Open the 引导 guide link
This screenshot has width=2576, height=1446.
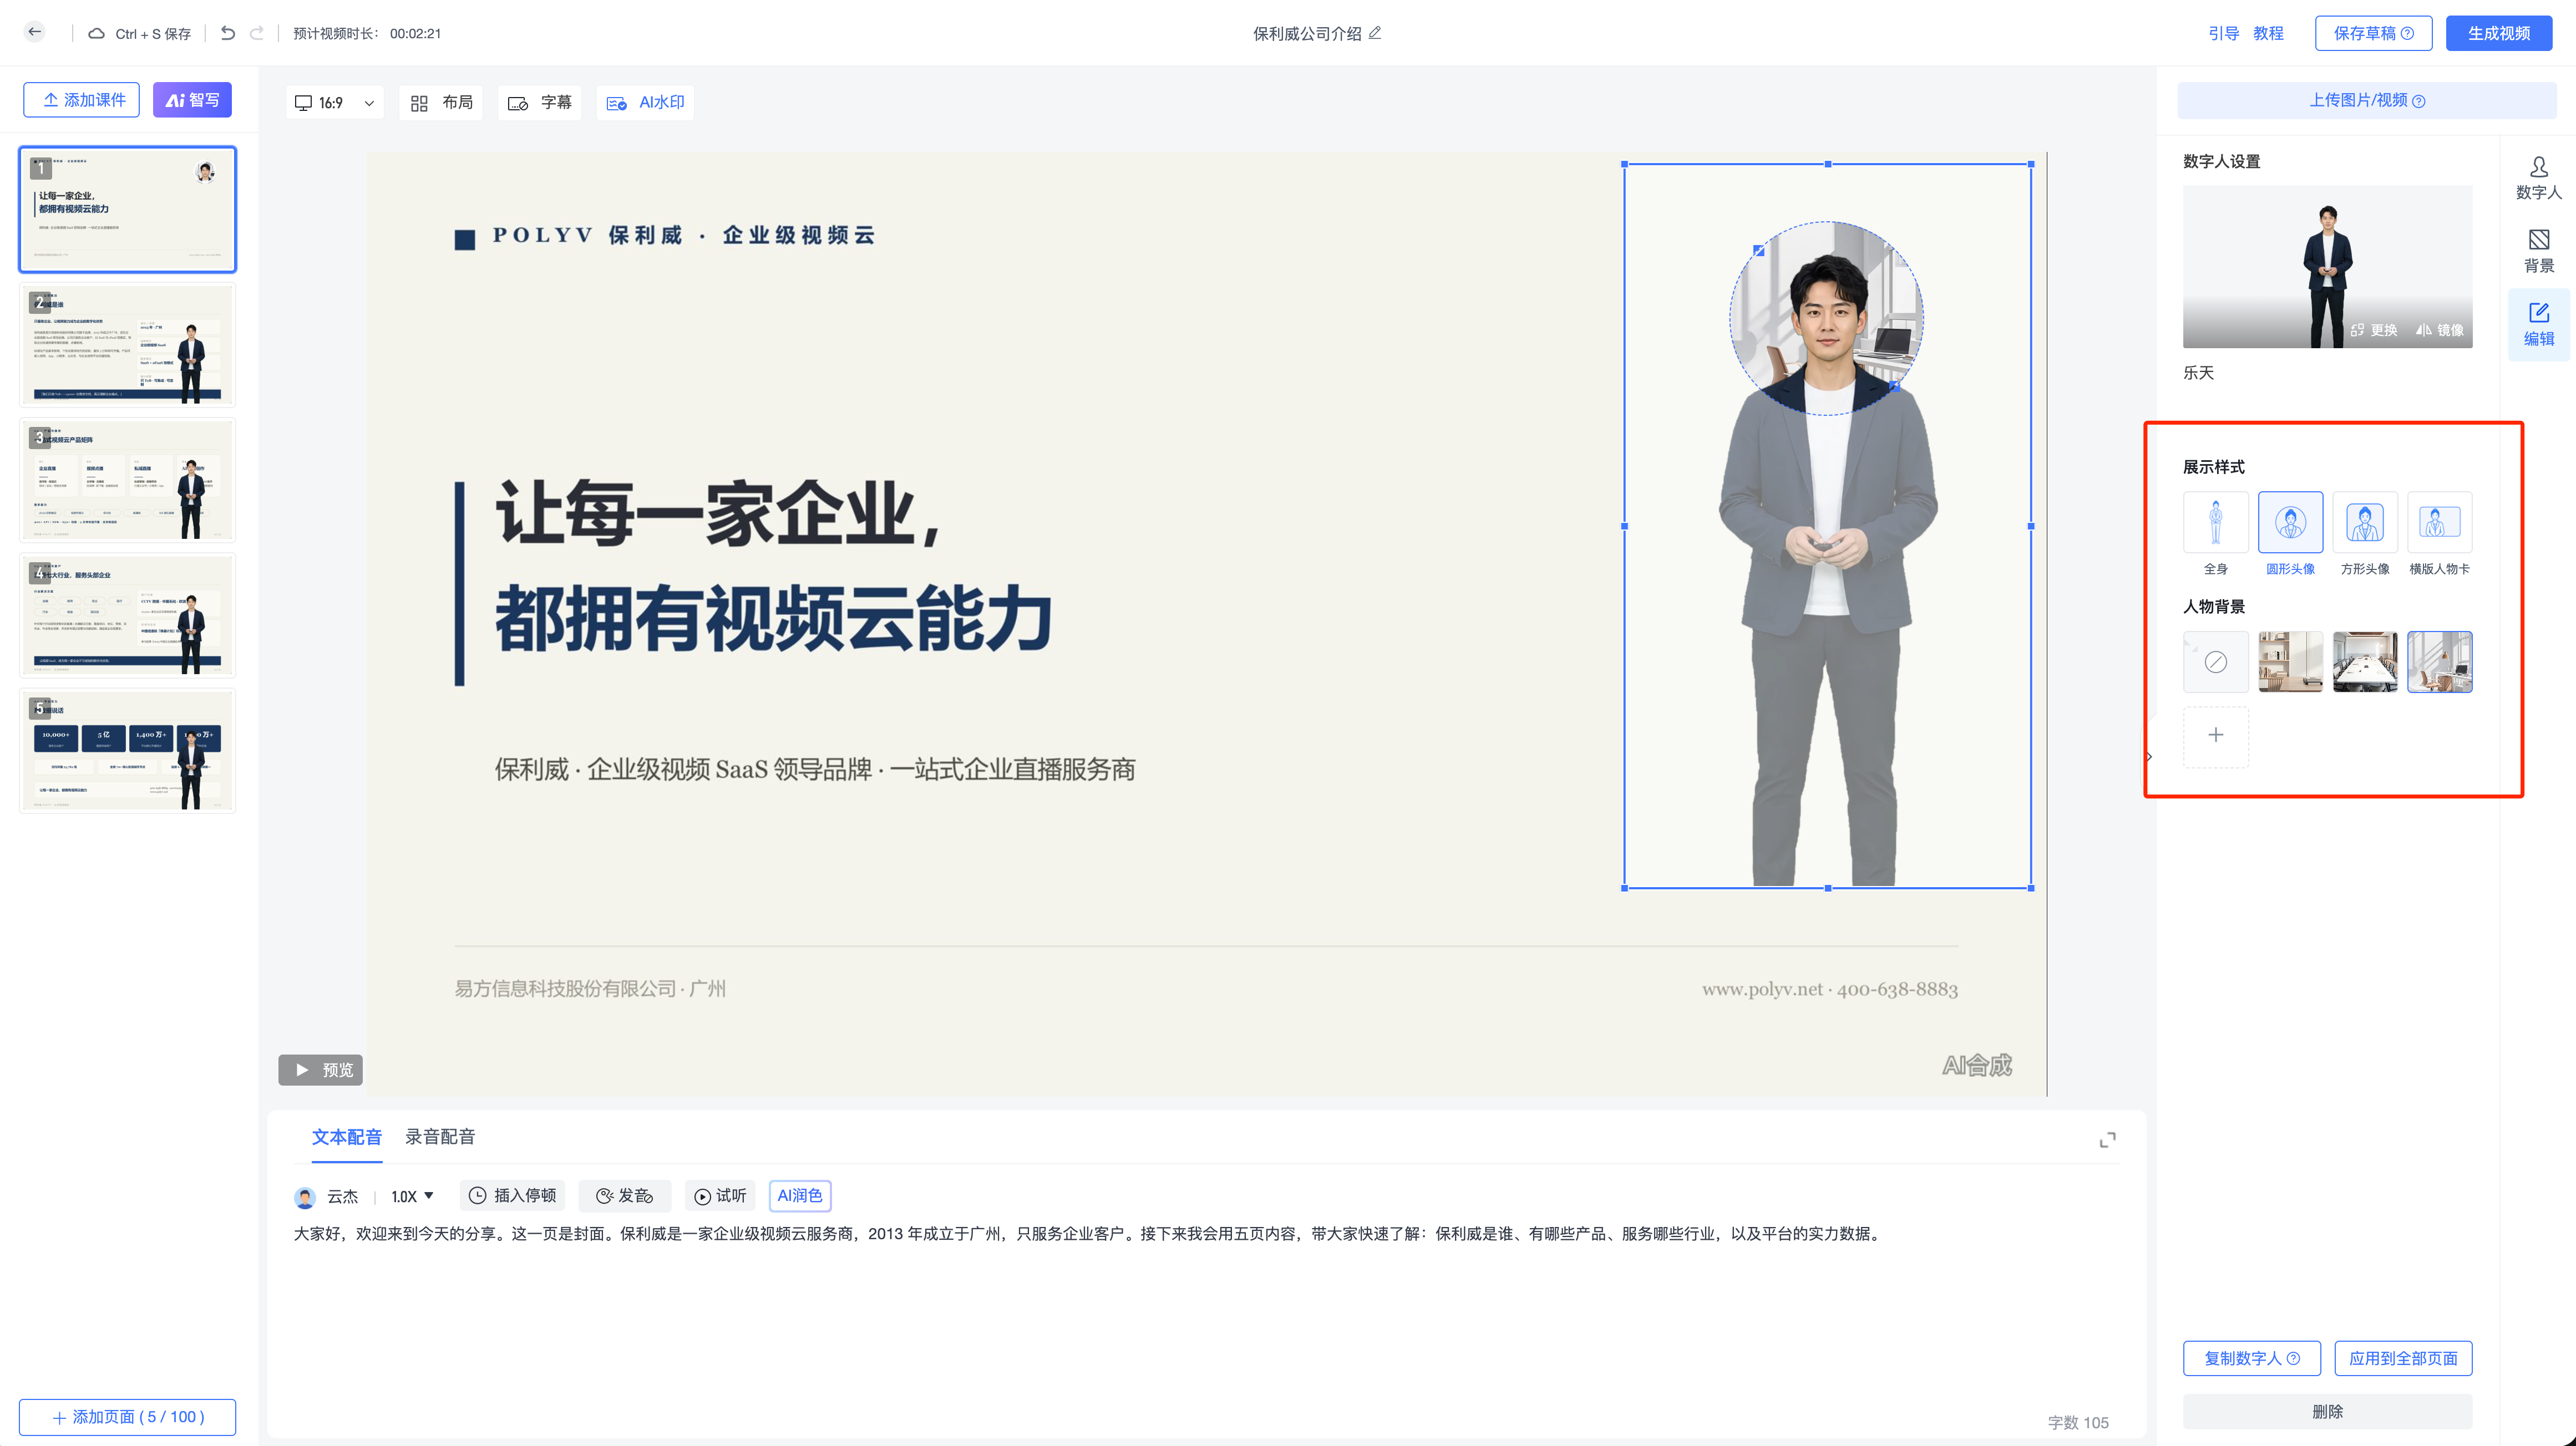point(2223,33)
